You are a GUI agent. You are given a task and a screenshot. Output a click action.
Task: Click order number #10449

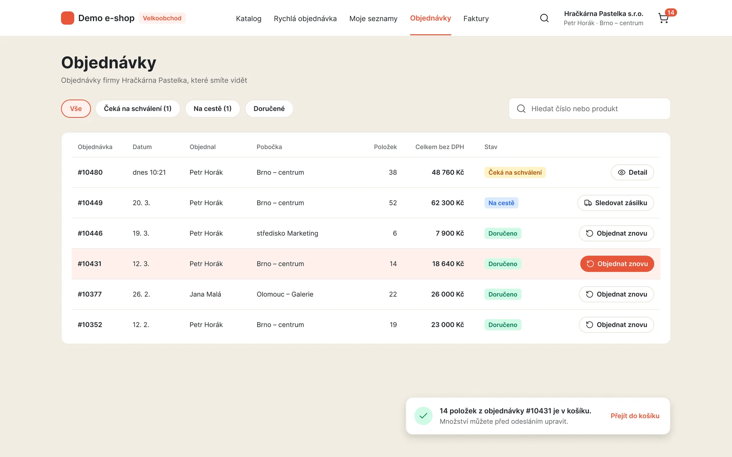pos(90,203)
